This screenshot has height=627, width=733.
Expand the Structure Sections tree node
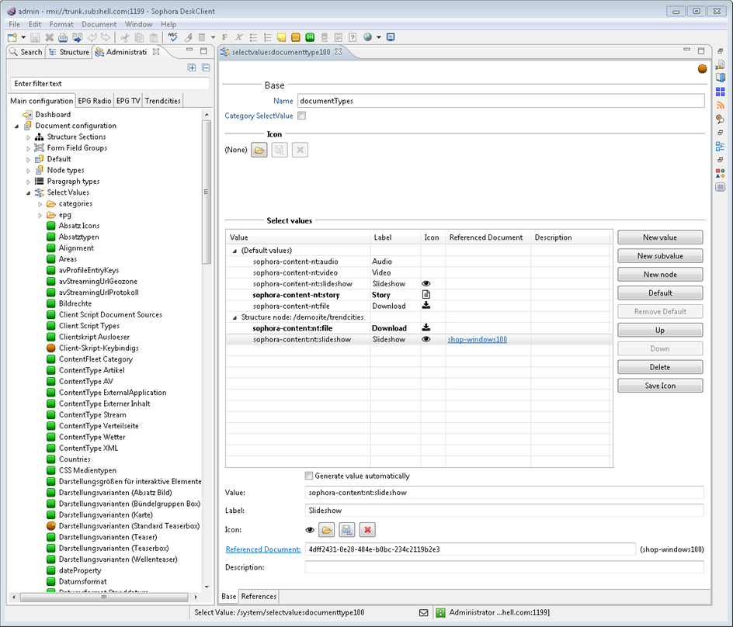click(x=29, y=137)
